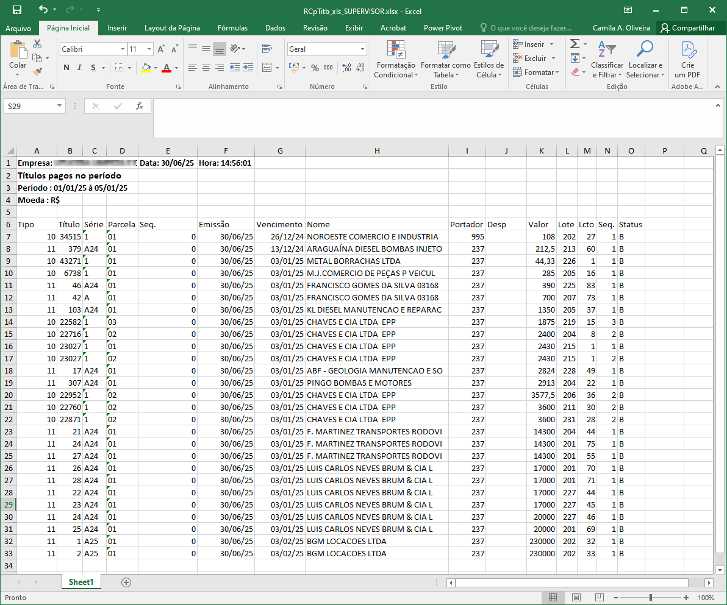
Task: Expand Classificar e Filtrar menu
Action: pos(607,60)
